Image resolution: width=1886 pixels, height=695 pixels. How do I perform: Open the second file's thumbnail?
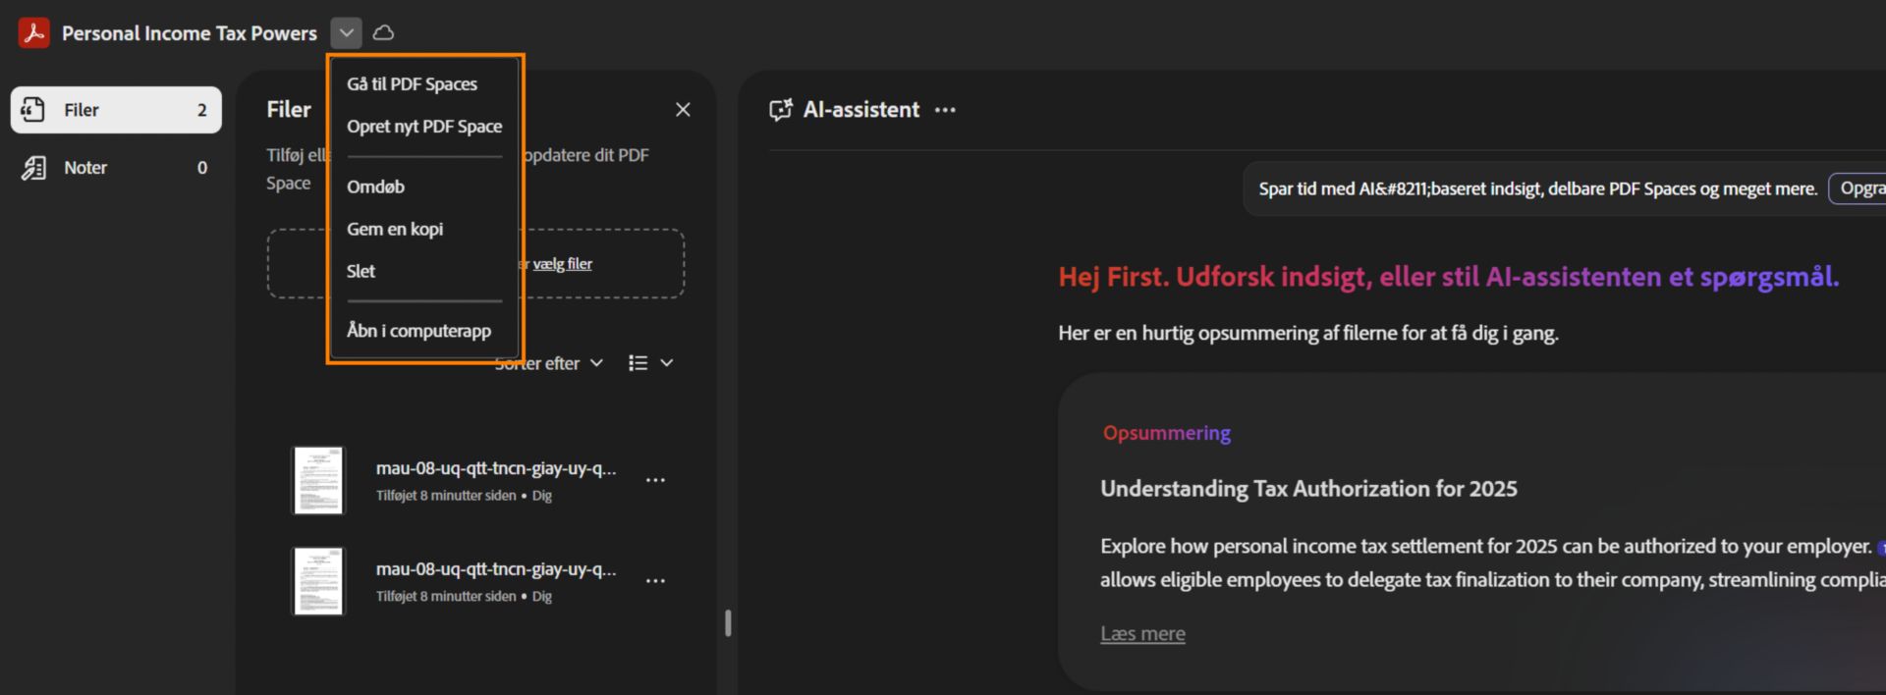318,581
